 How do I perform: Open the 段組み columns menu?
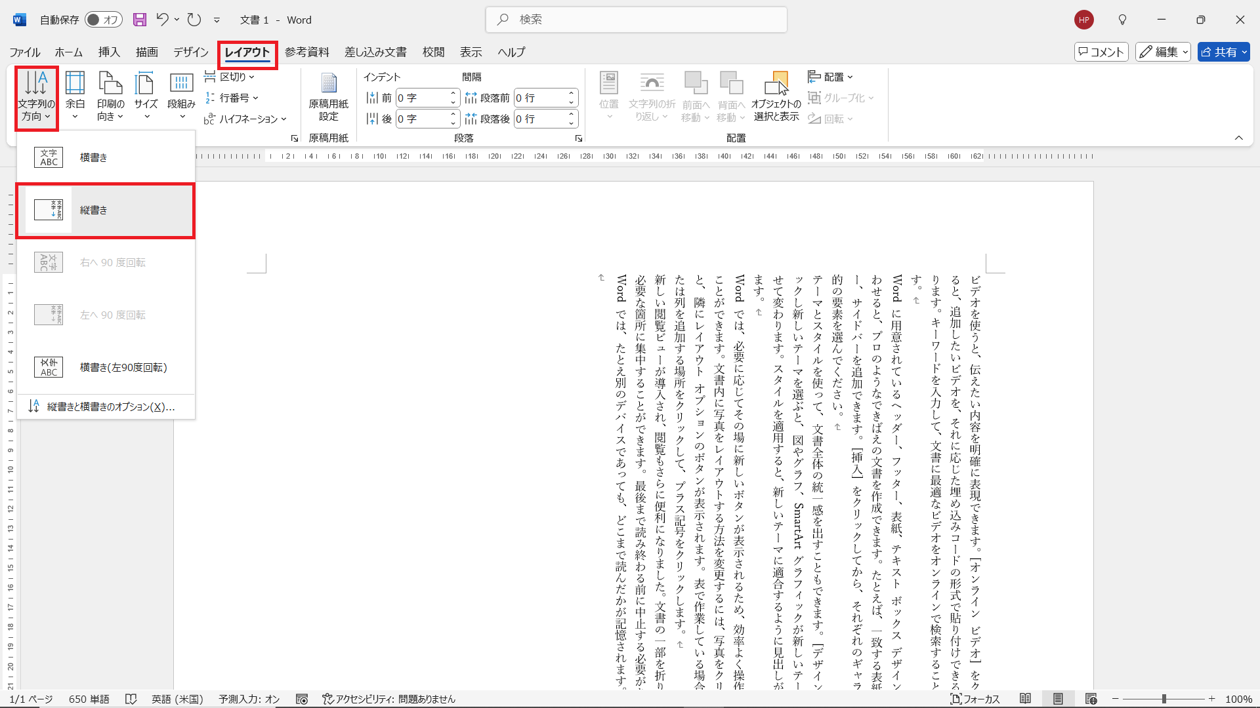(181, 97)
